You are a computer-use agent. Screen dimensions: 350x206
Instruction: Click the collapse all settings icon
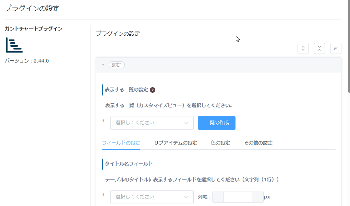coord(319,48)
